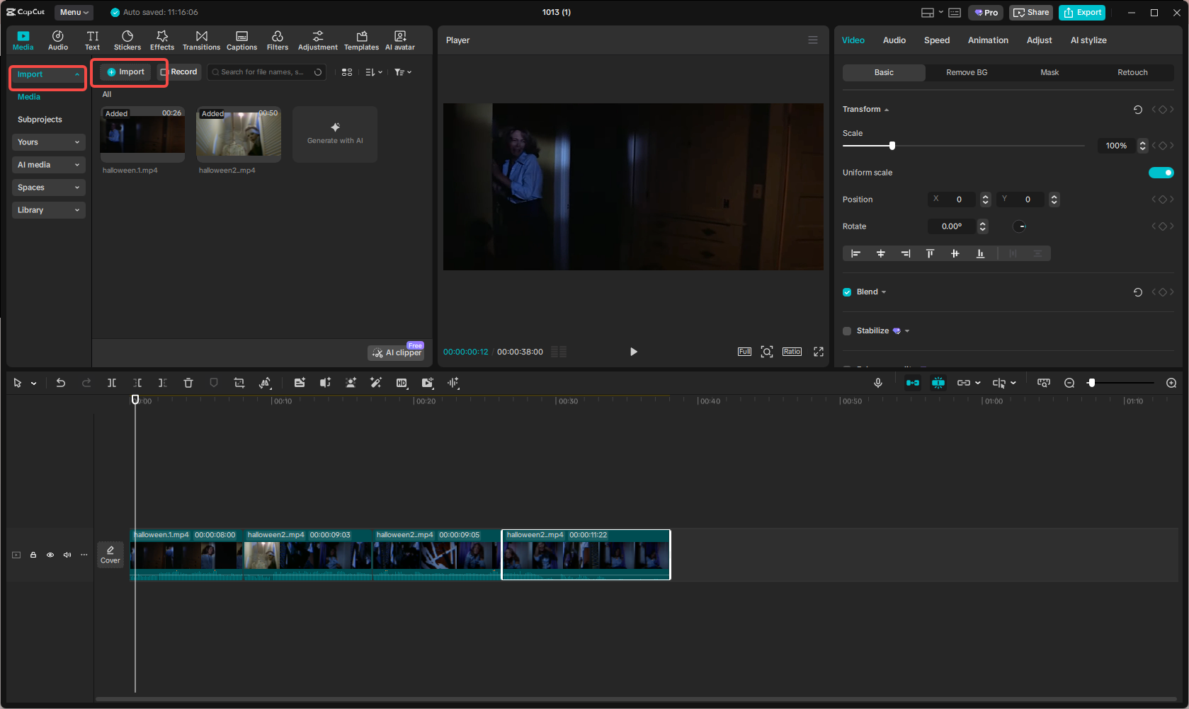Adjust the timeline zoom slider handle
The width and height of the screenshot is (1189, 709).
tap(1092, 383)
